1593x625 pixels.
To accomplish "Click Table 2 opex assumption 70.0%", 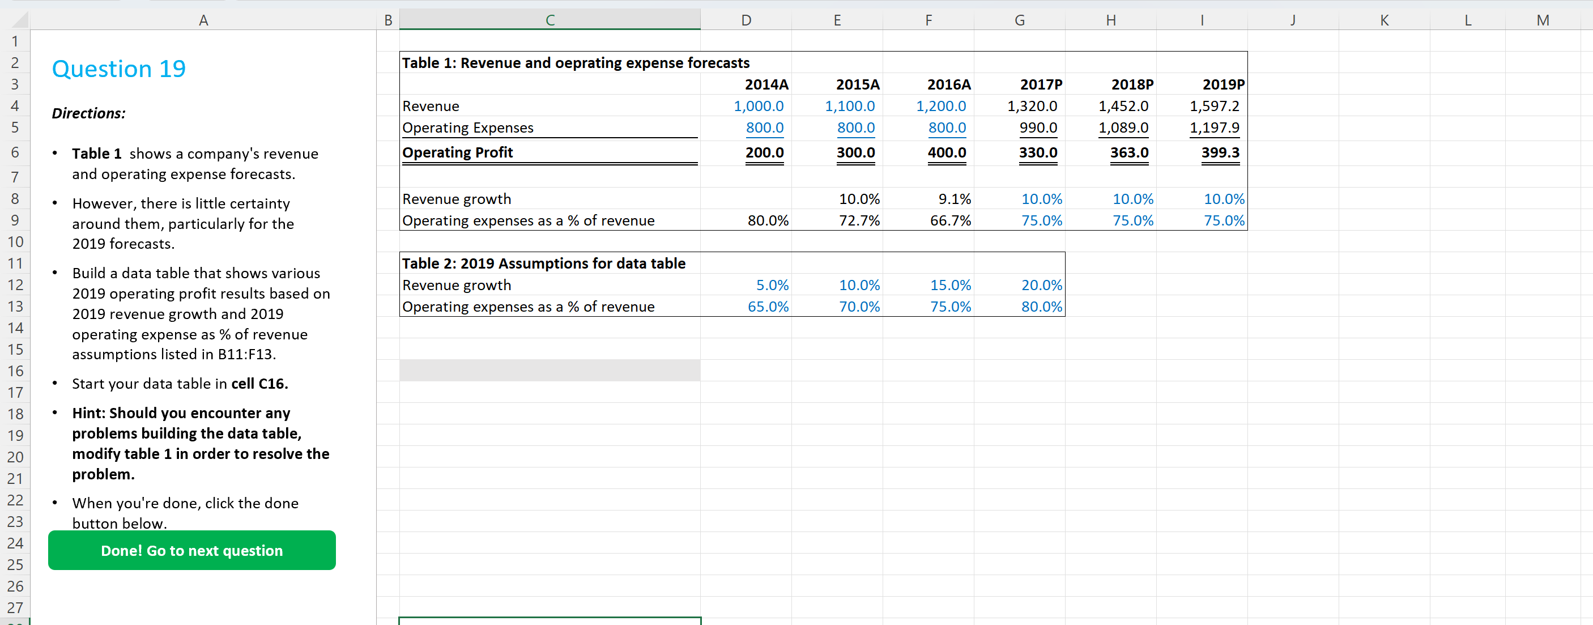I will coord(859,307).
